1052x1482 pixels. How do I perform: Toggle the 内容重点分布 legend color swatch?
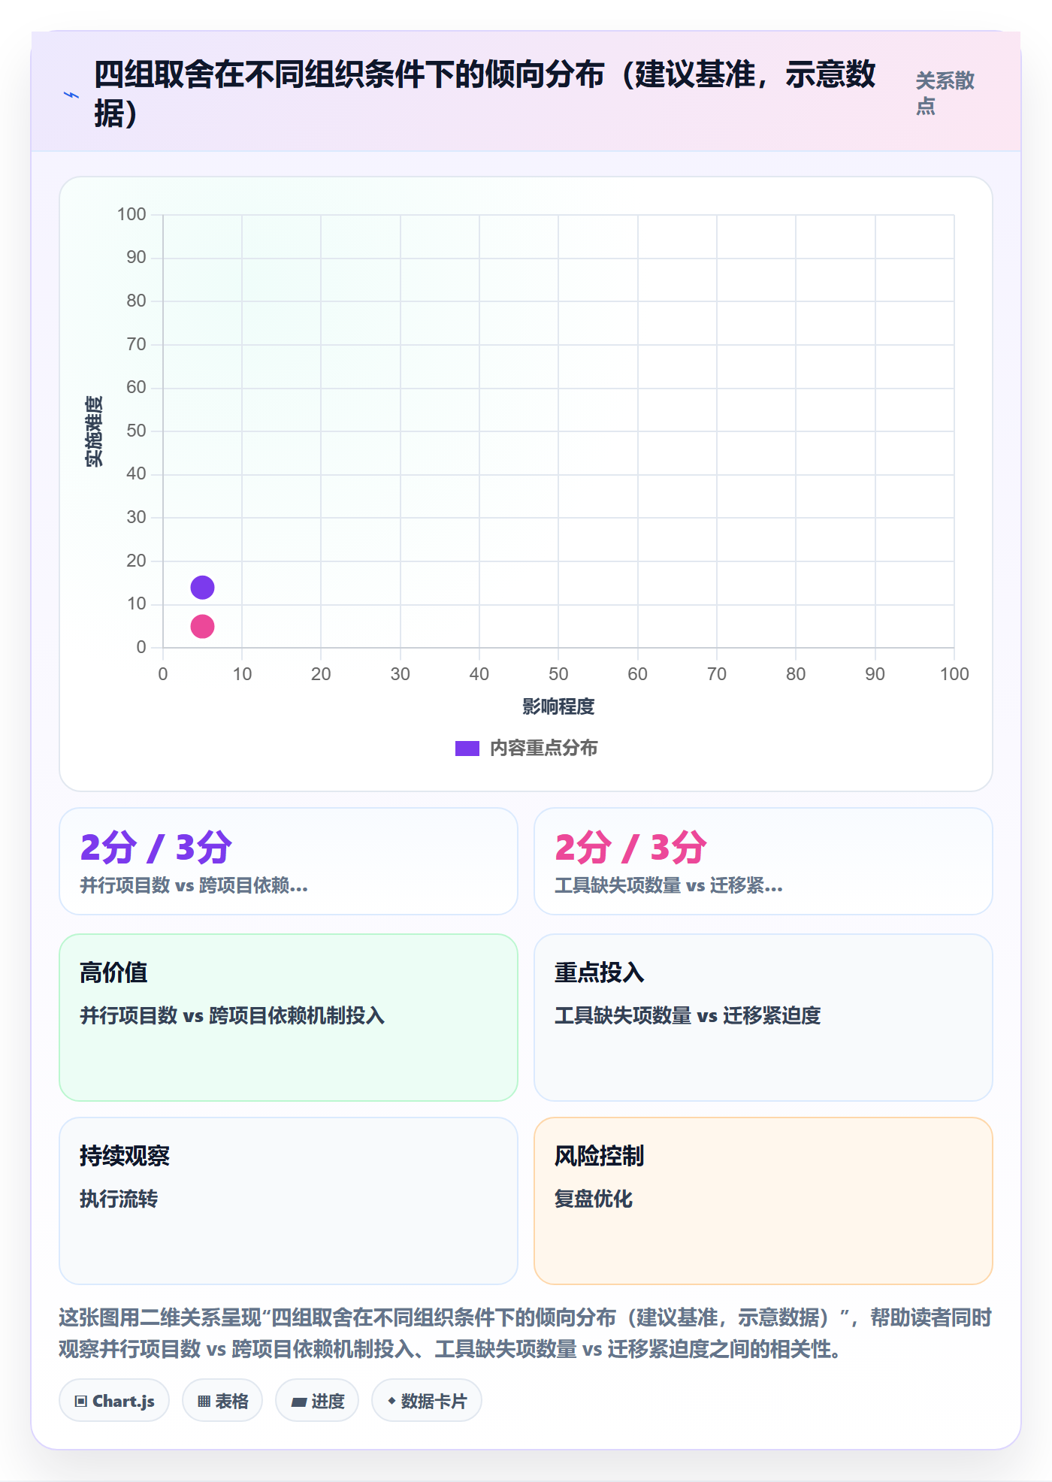point(467,749)
